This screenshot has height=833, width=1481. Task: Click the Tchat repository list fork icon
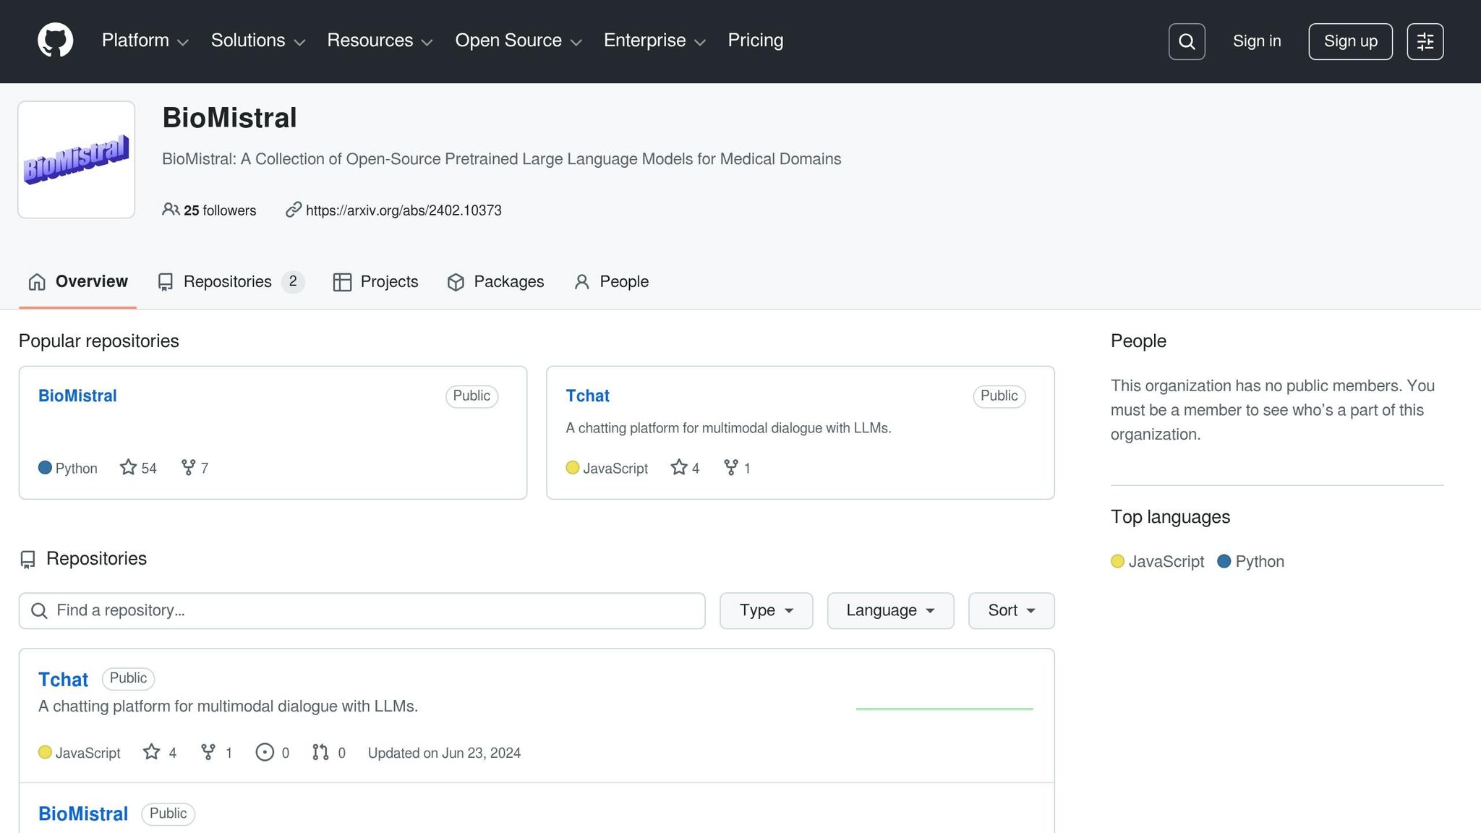208,753
